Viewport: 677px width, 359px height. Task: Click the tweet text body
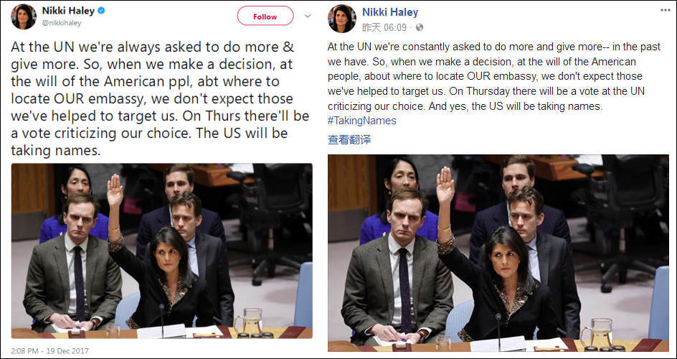point(160,98)
